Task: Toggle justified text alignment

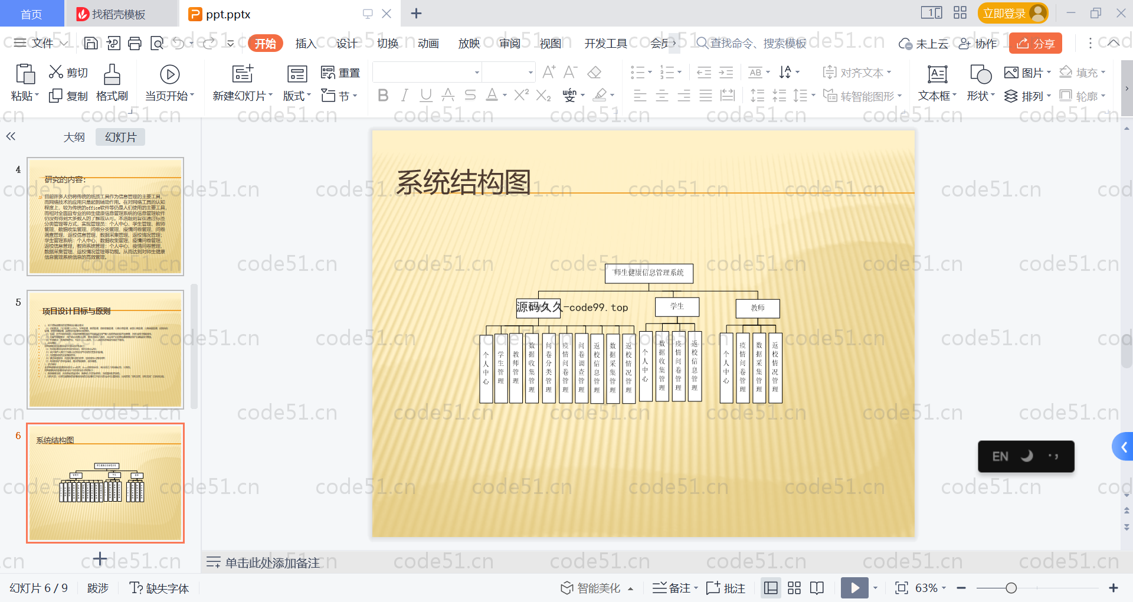Action: [706, 95]
